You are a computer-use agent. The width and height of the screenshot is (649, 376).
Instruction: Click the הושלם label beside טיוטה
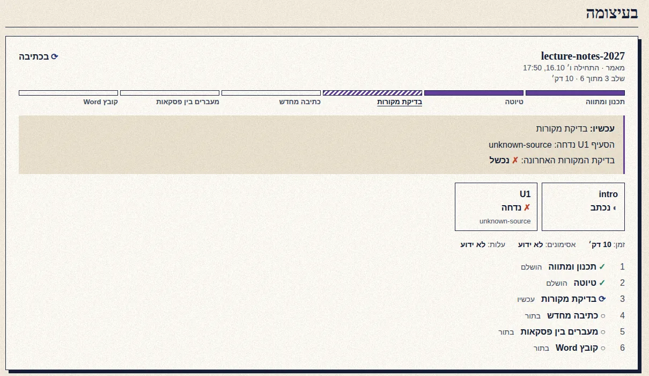[556, 284]
